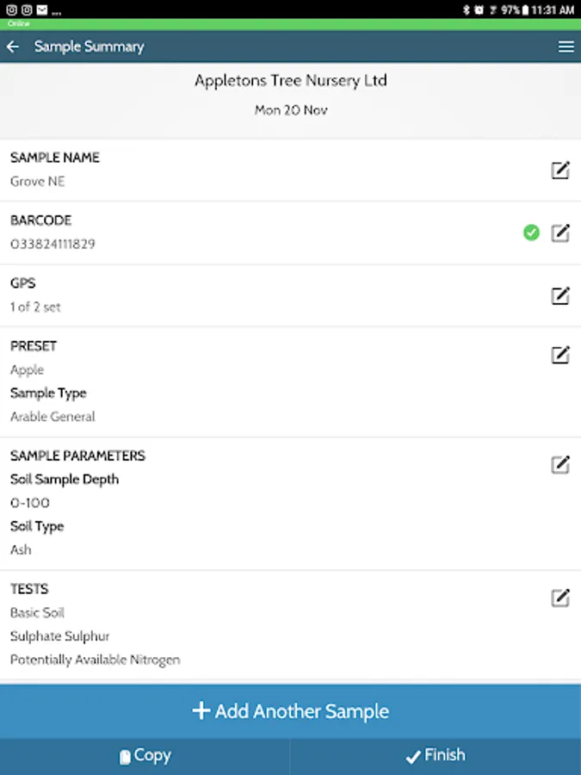Select the Grove NE sample name

click(x=38, y=182)
